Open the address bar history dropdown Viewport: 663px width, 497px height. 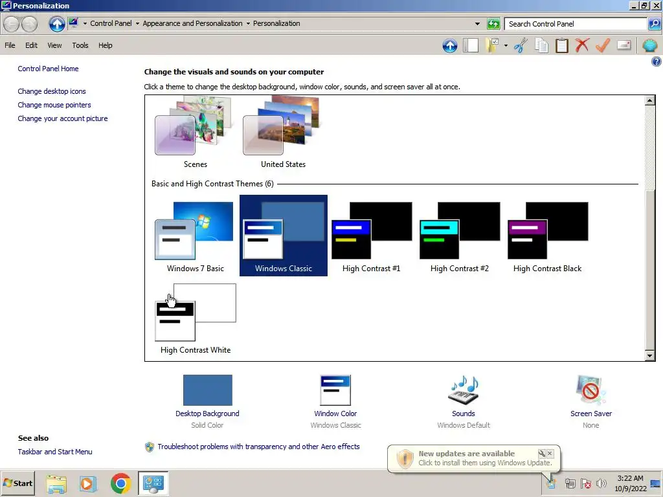click(477, 24)
